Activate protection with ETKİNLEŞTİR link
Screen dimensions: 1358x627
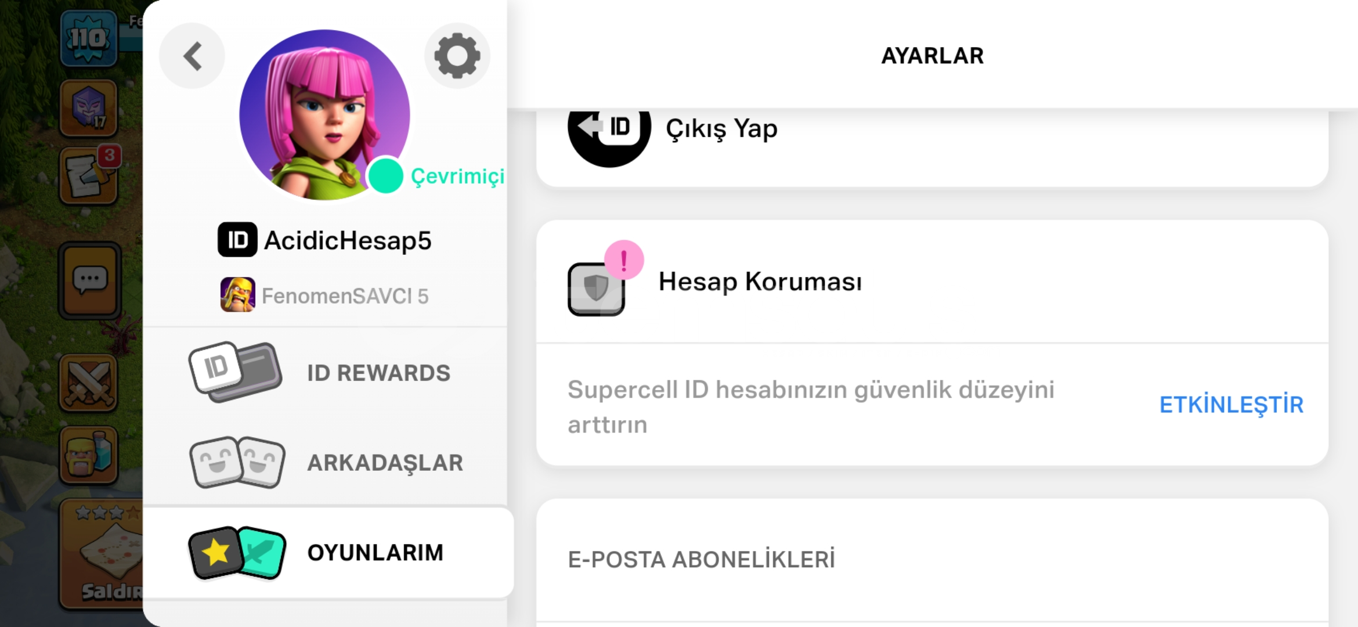(1231, 405)
